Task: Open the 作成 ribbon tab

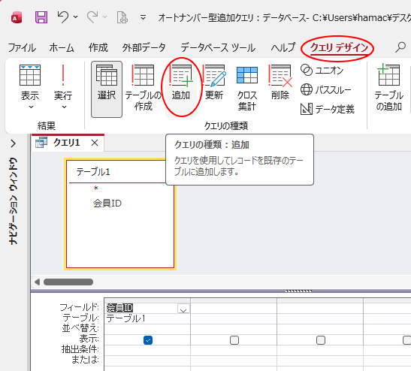Action: (98, 48)
